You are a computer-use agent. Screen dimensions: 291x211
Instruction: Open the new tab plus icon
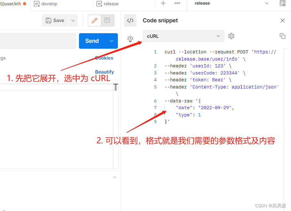coord(163,3)
